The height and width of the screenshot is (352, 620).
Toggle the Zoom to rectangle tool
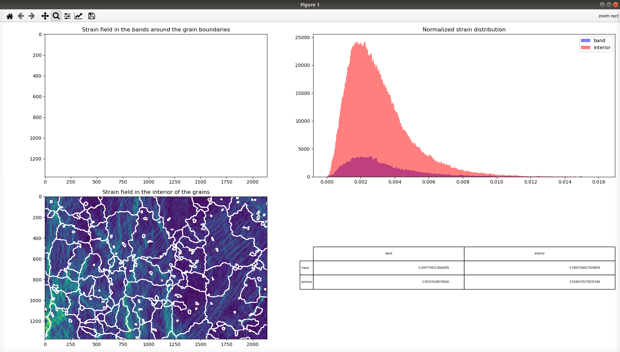(x=56, y=16)
